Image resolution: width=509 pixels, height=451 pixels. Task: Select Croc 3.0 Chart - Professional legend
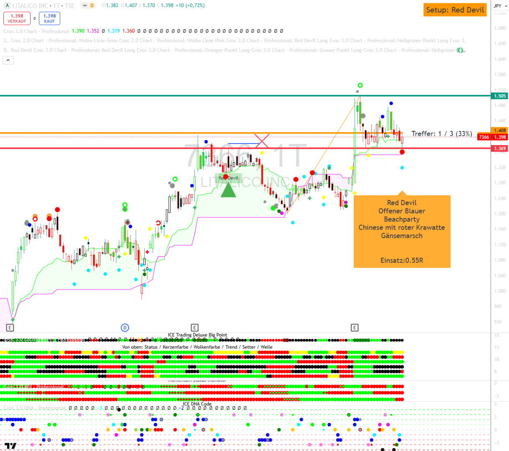[36, 31]
